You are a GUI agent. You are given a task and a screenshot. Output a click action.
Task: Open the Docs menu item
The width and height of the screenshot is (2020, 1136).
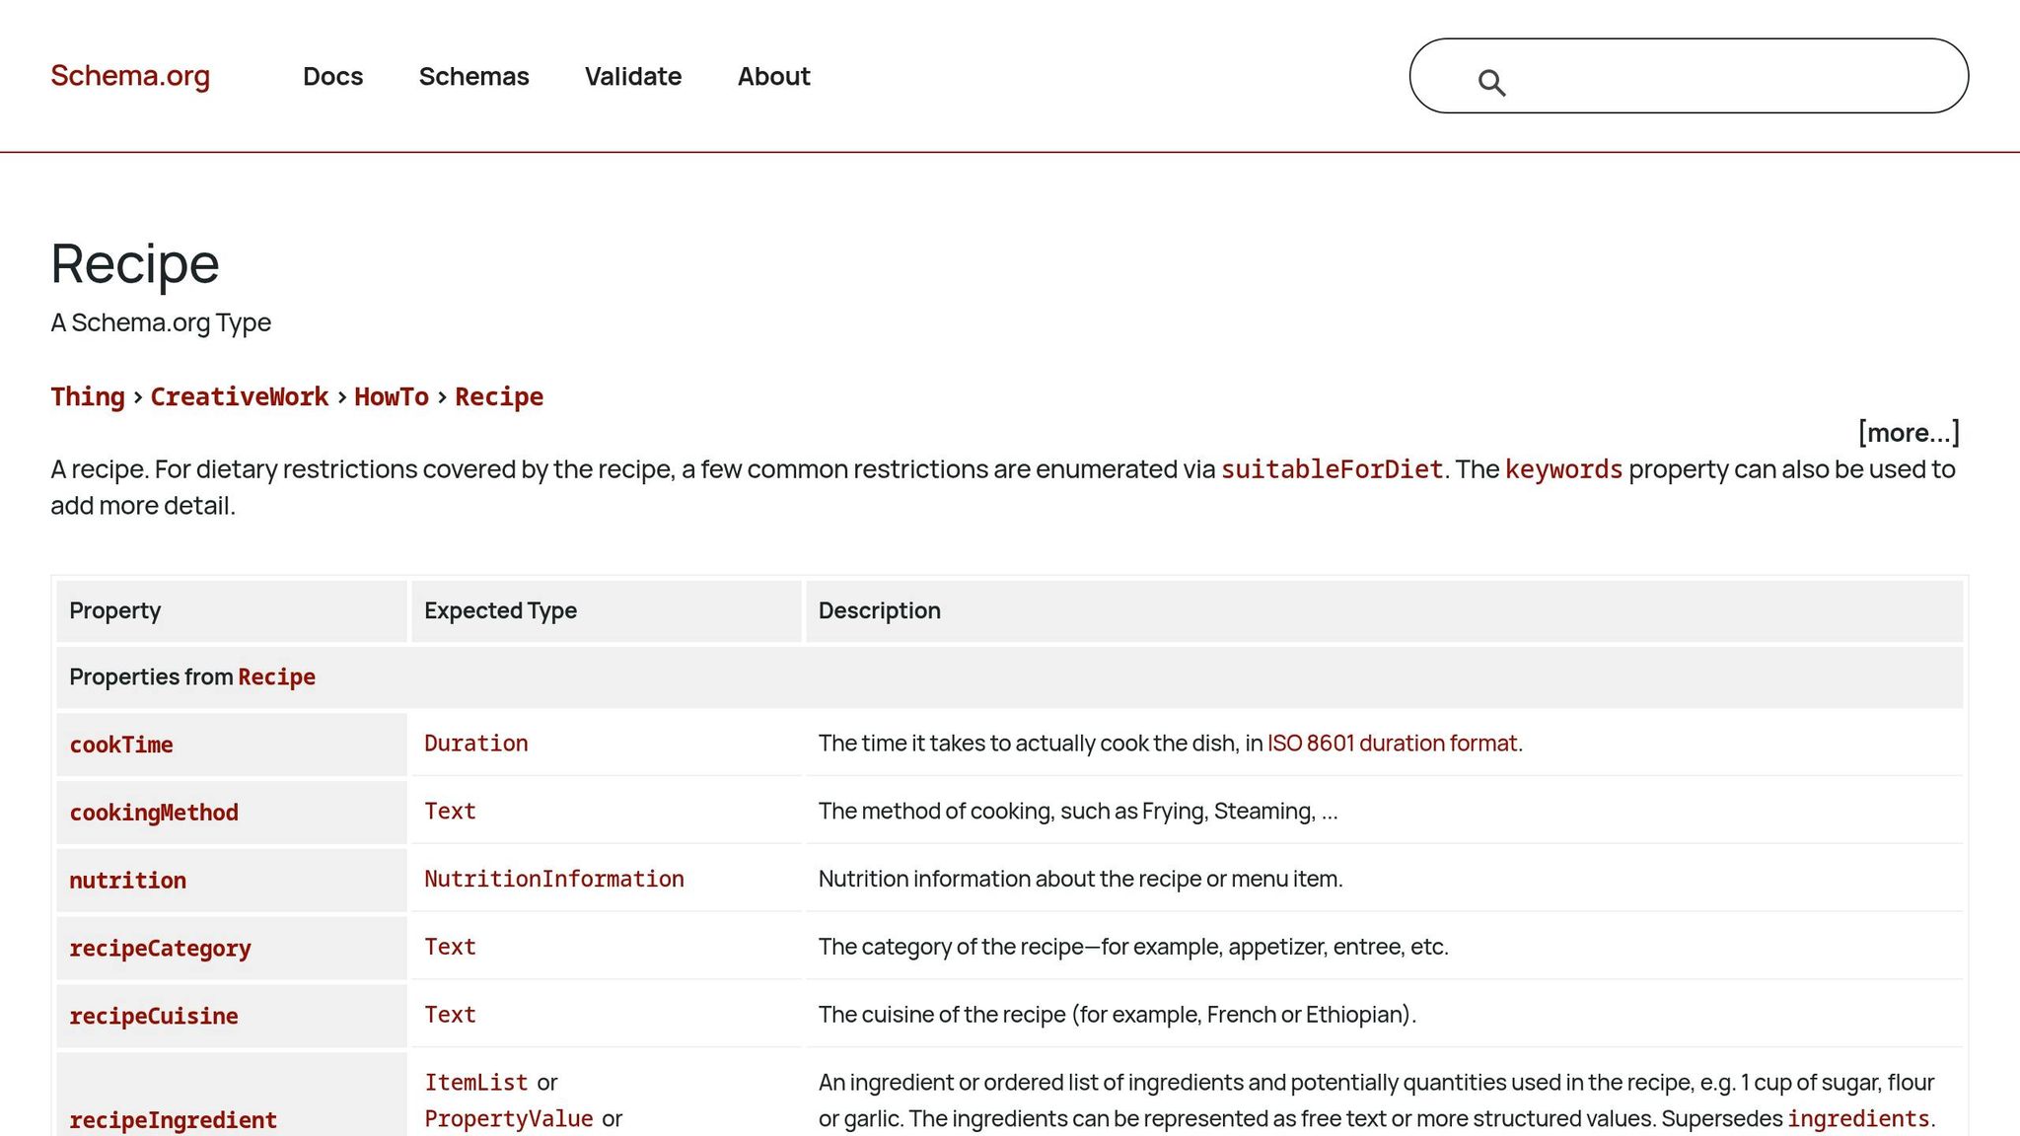click(333, 76)
